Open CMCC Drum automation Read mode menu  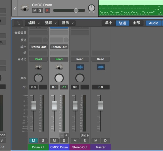[x=59, y=59]
